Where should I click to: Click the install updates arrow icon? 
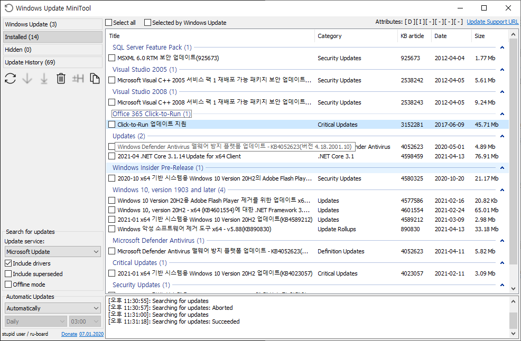(44, 79)
